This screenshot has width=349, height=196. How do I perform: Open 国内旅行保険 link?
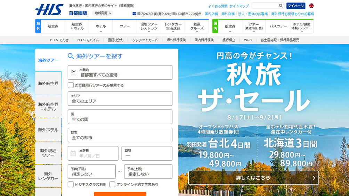pos(204,40)
